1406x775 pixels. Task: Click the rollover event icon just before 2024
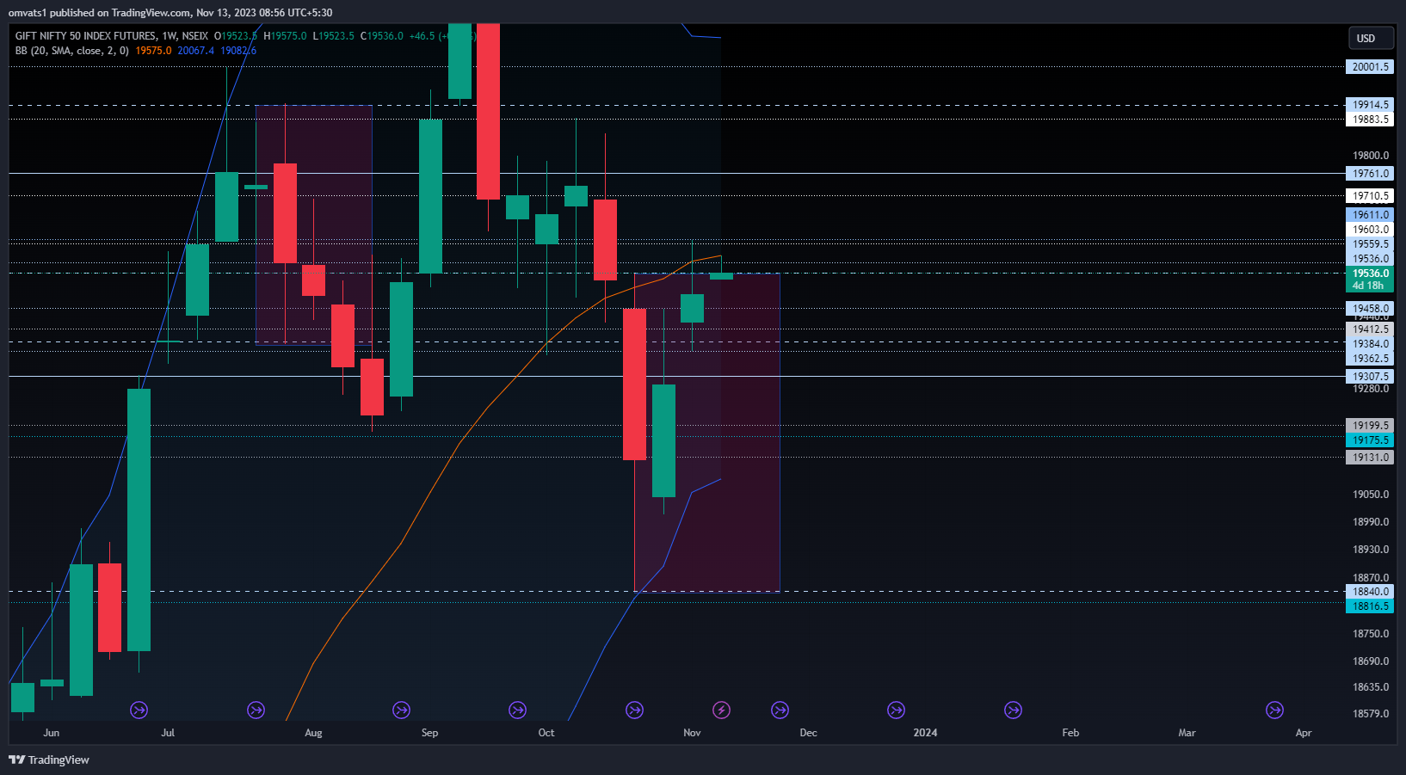point(896,710)
